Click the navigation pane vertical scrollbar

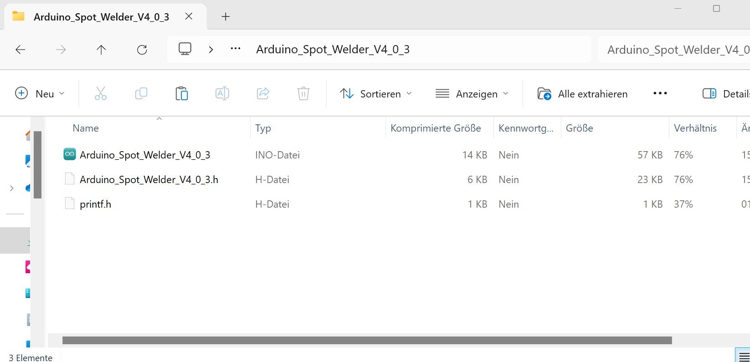pyautogui.click(x=37, y=164)
